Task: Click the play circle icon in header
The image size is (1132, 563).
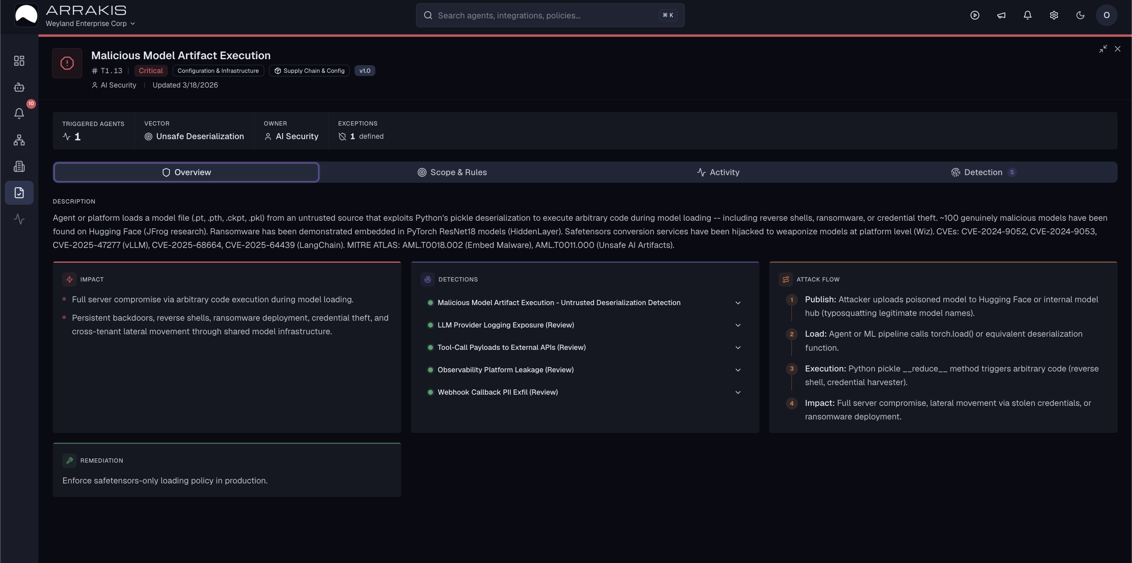Action: 975,15
